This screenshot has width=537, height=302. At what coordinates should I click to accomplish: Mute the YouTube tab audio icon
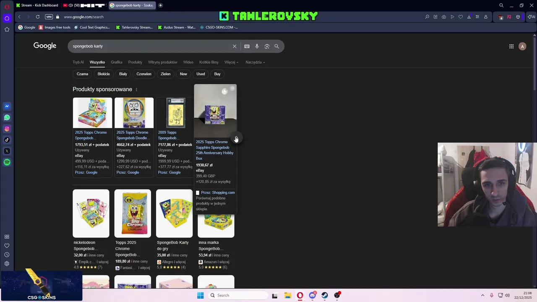tap(70, 5)
